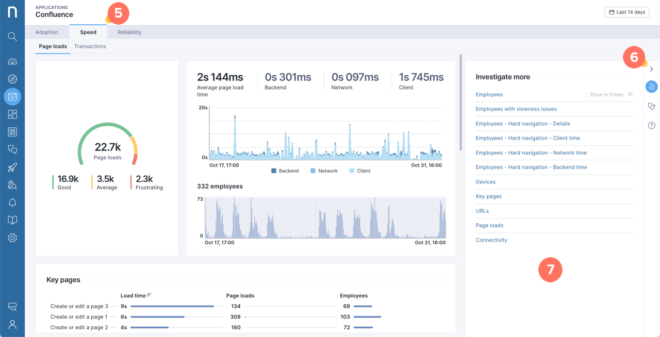This screenshot has width=660, height=337.
Task: Open the Reliability tab
Action: (x=129, y=32)
